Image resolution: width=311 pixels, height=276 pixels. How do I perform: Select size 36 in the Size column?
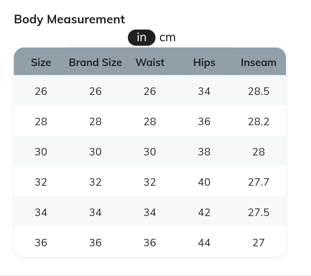click(x=41, y=243)
